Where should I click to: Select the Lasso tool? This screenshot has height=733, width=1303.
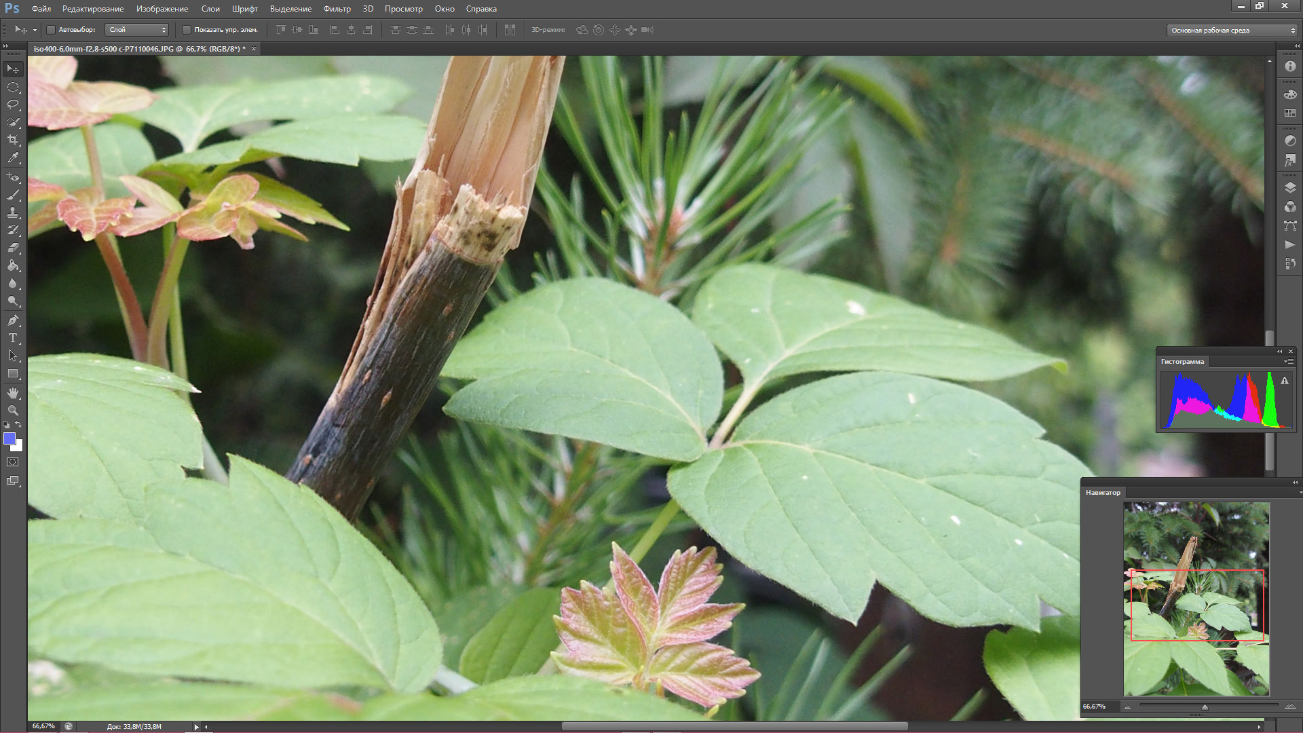pyautogui.click(x=13, y=105)
